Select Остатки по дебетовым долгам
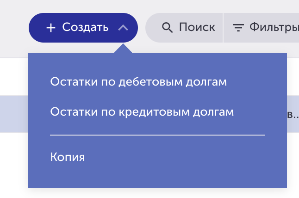This screenshot has height=198, width=299. 138,82
